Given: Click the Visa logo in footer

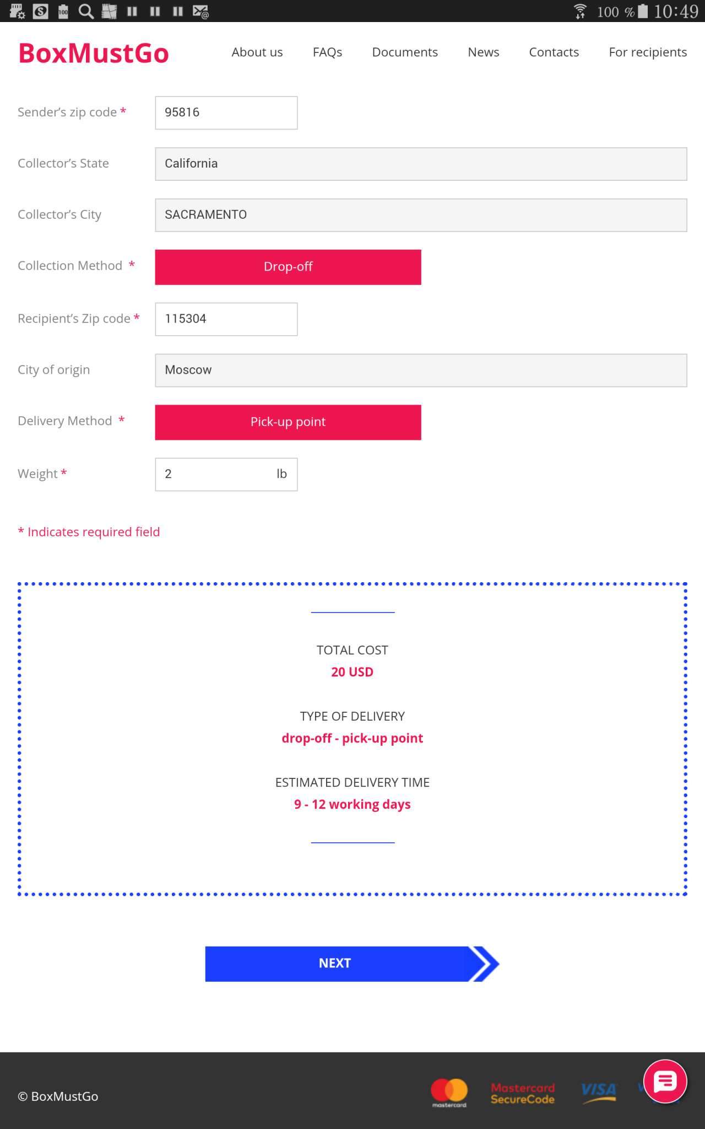Looking at the screenshot, I should (x=599, y=1092).
